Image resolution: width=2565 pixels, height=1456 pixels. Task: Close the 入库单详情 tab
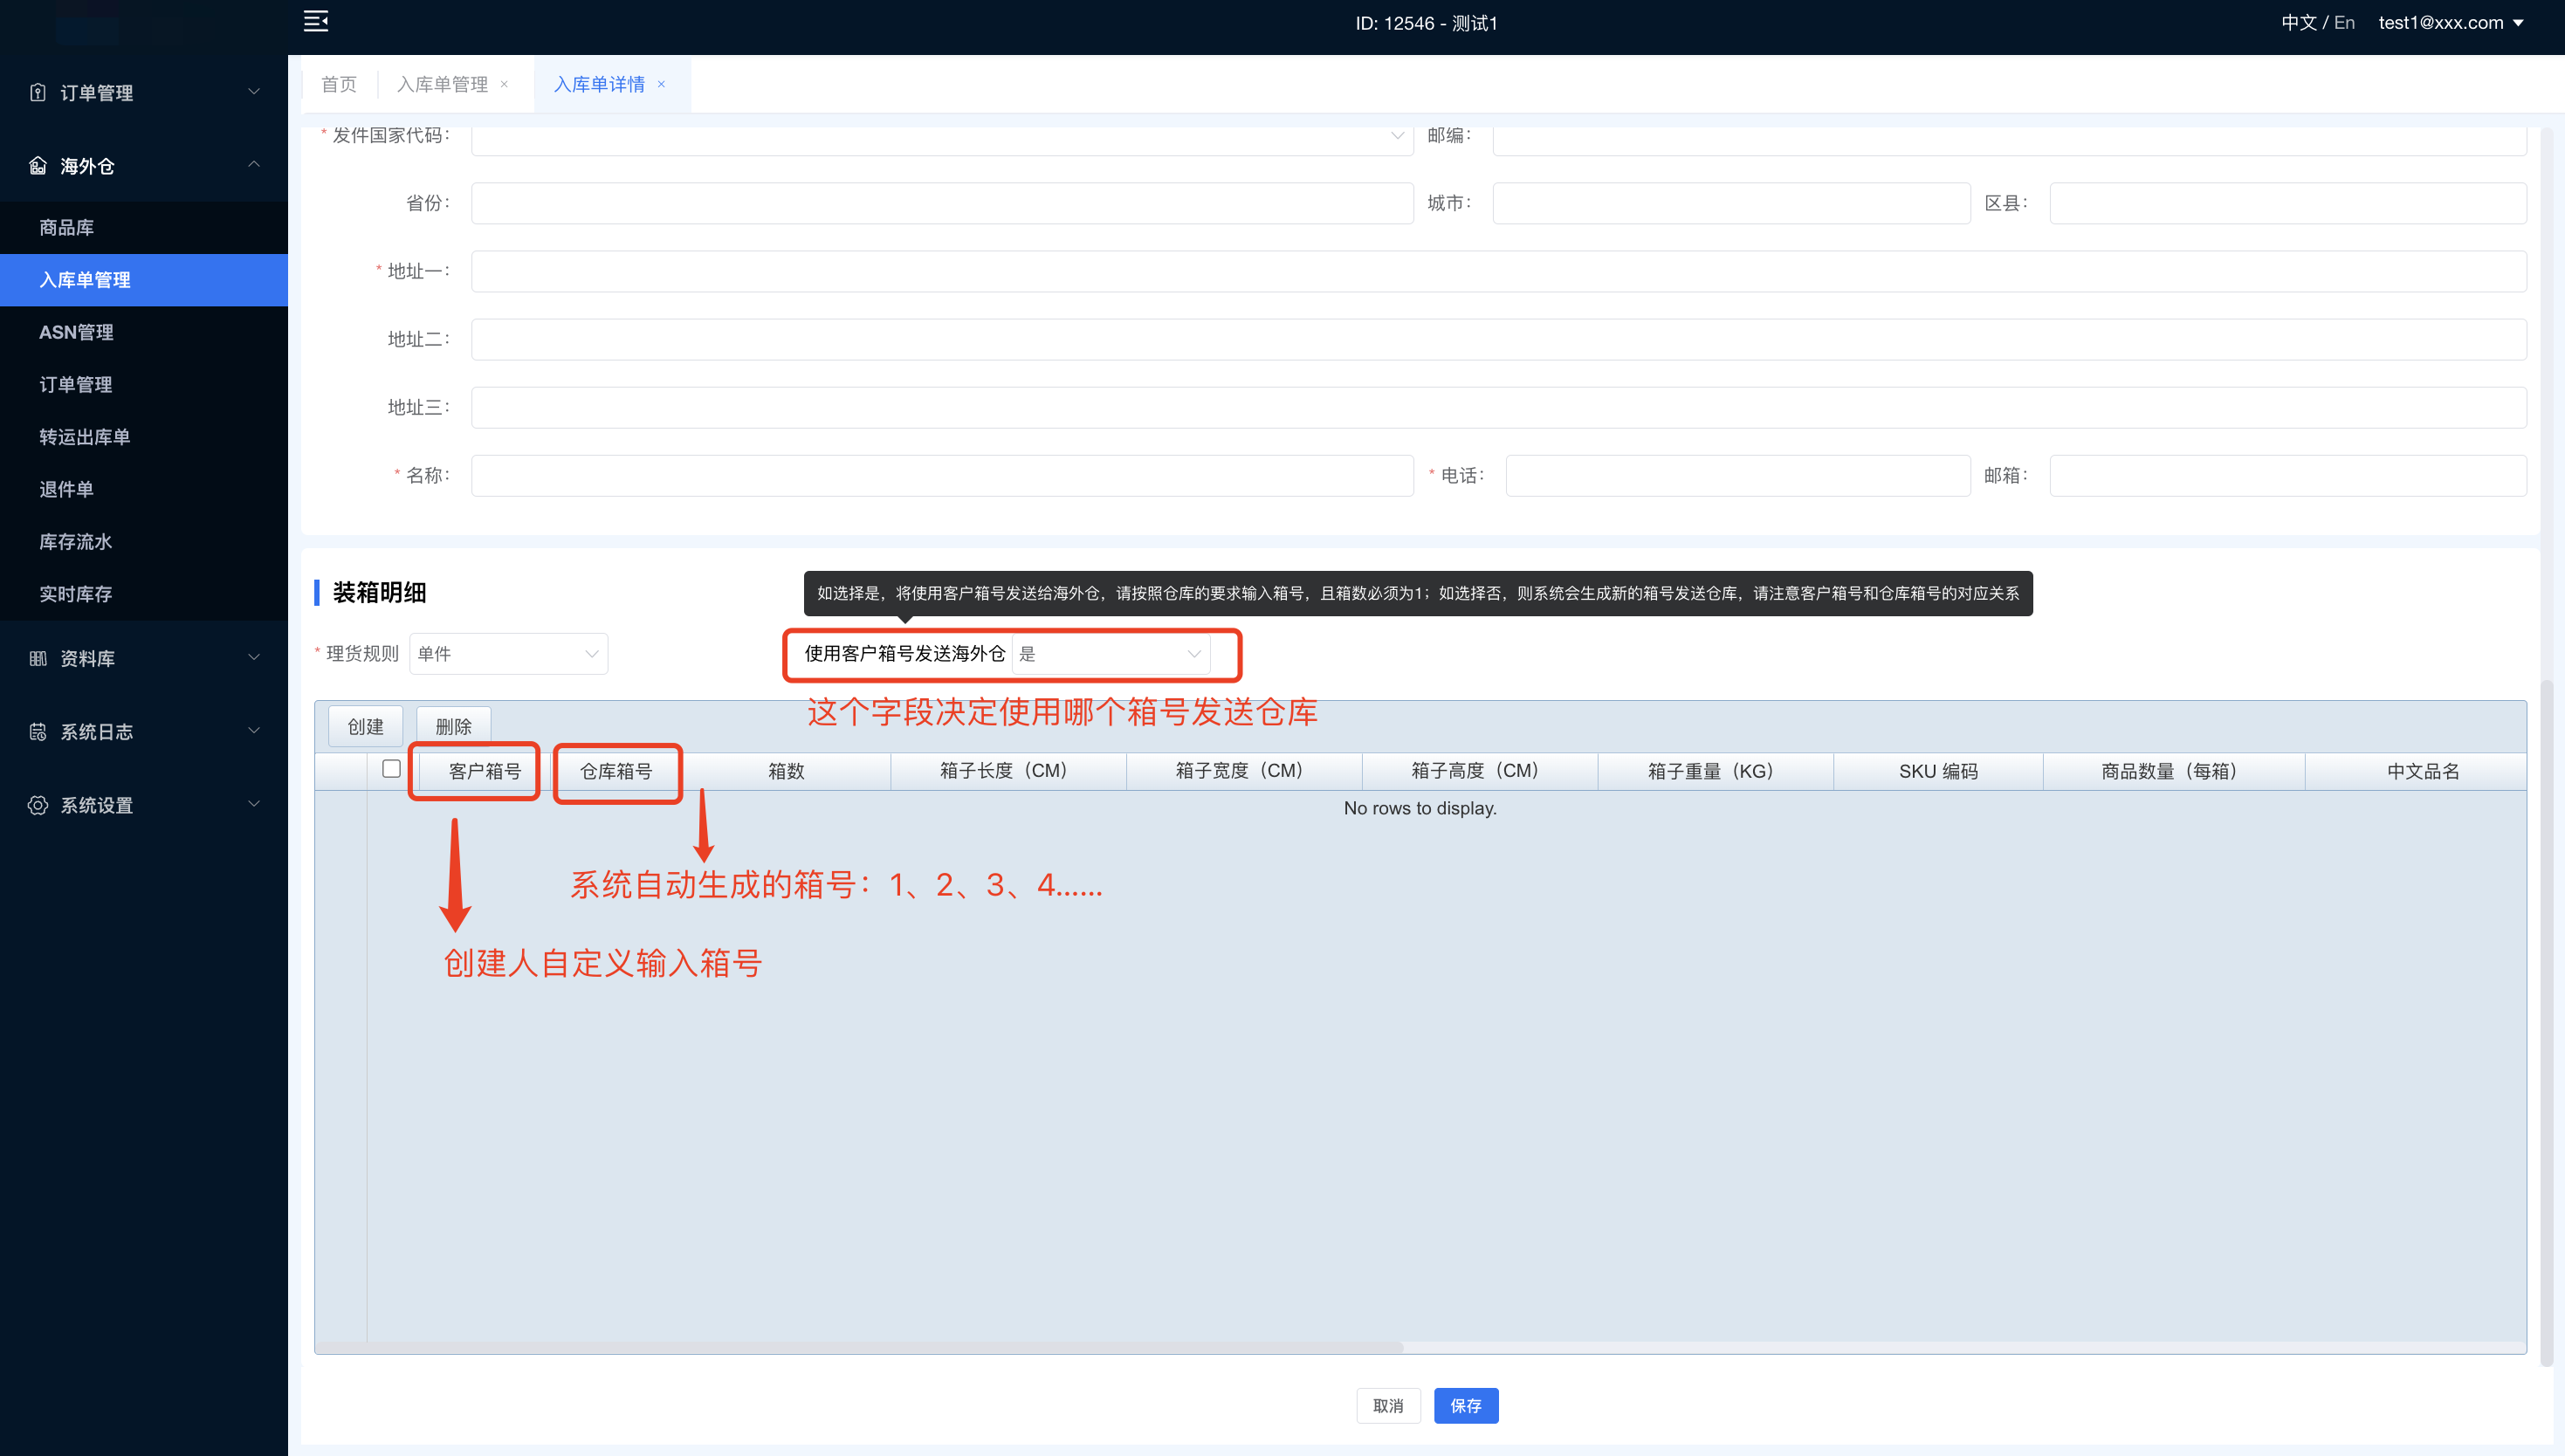[661, 84]
